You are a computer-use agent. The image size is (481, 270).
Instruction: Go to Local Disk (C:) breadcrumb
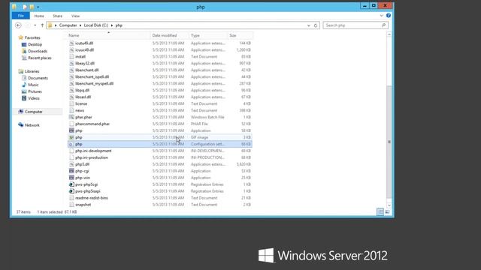pyautogui.click(x=96, y=25)
